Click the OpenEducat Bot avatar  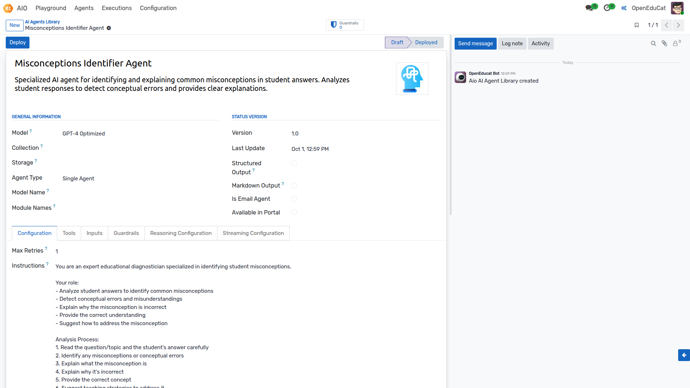[460, 77]
